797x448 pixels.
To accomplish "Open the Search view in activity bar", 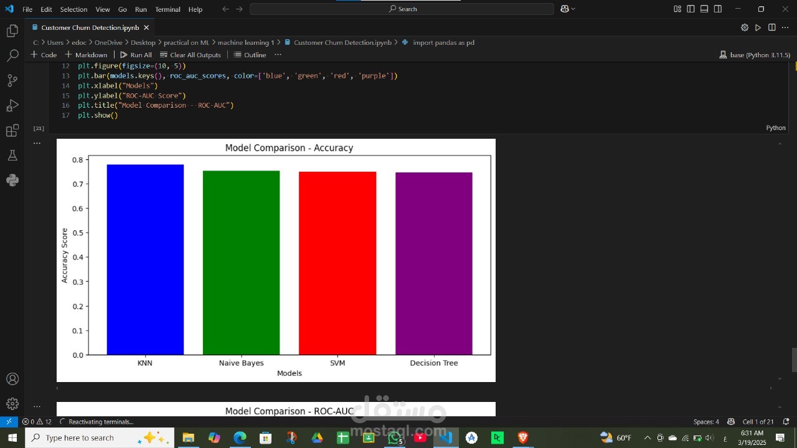I will 12,56.
